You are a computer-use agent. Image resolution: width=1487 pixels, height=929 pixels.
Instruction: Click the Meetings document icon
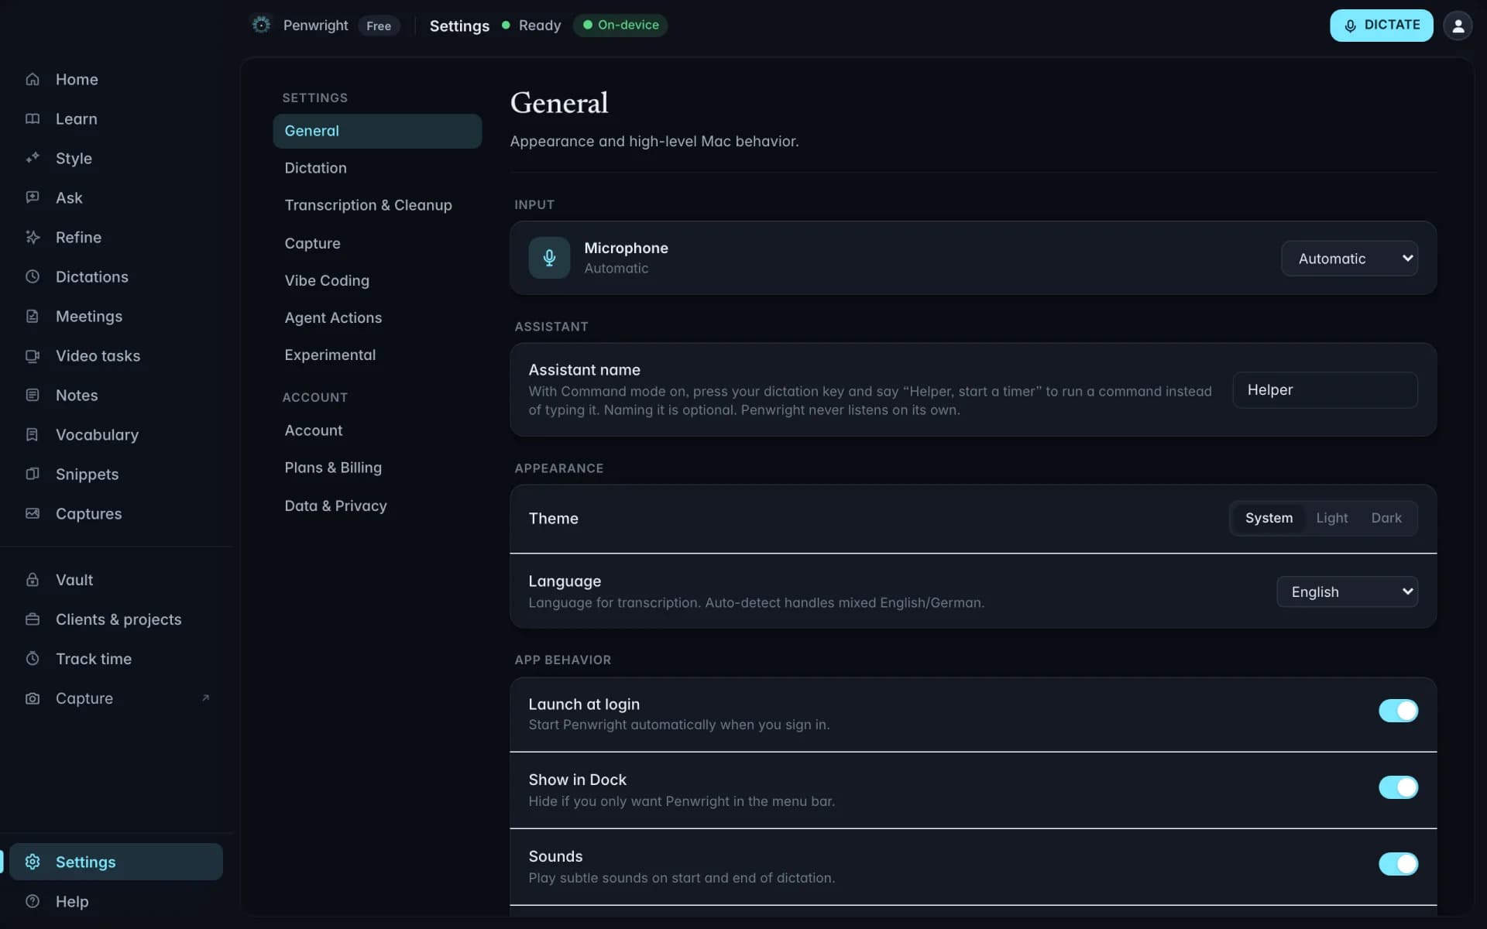(33, 316)
